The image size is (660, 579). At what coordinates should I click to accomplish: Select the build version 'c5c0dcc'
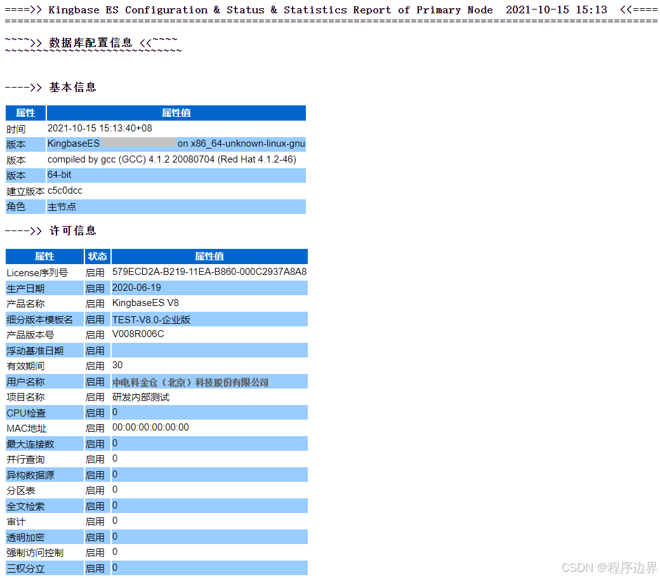(65, 190)
